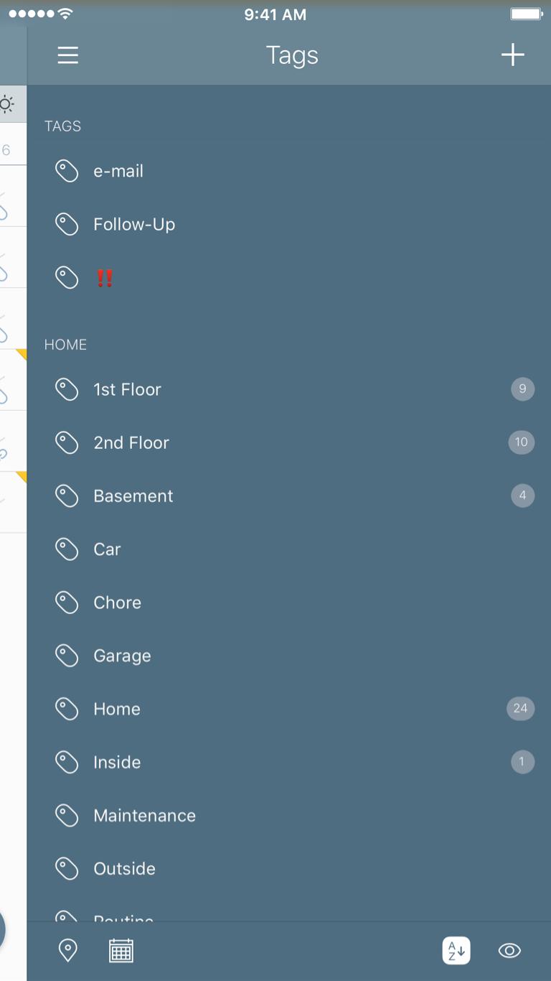The height and width of the screenshot is (981, 551).
Task: Tap the tag icon beside e-mail
Action: 67,171
